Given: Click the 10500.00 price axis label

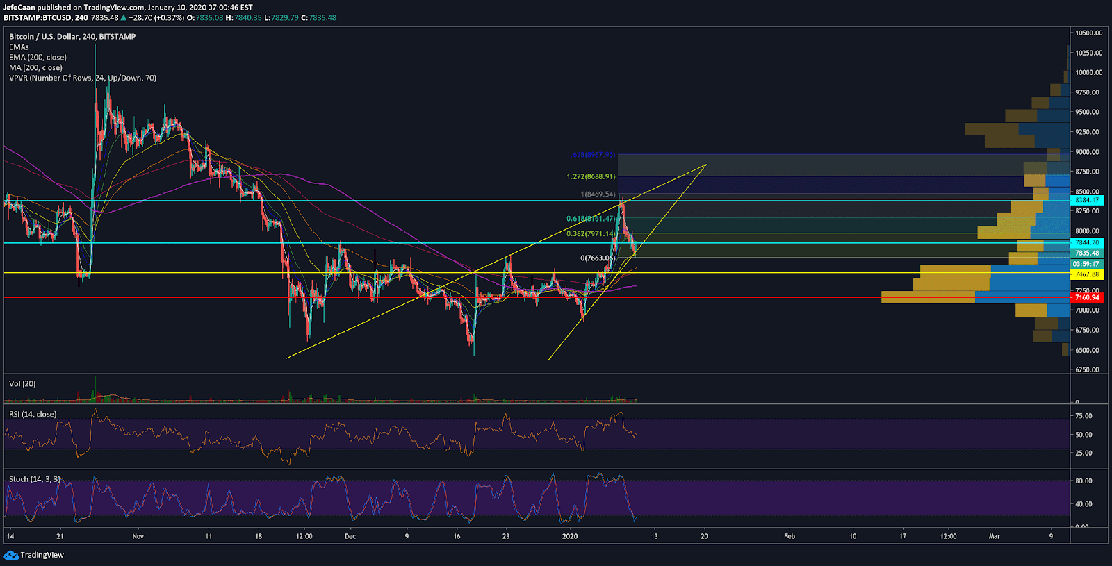Looking at the screenshot, I should pyautogui.click(x=1089, y=33).
